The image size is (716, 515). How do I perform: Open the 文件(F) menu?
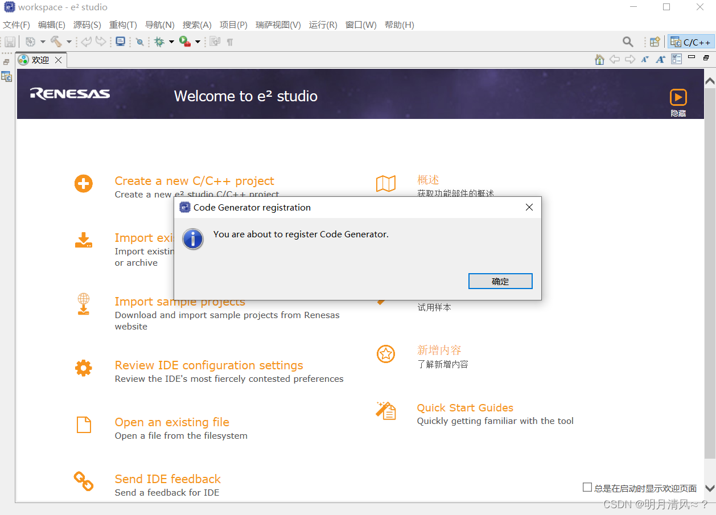pyautogui.click(x=17, y=25)
